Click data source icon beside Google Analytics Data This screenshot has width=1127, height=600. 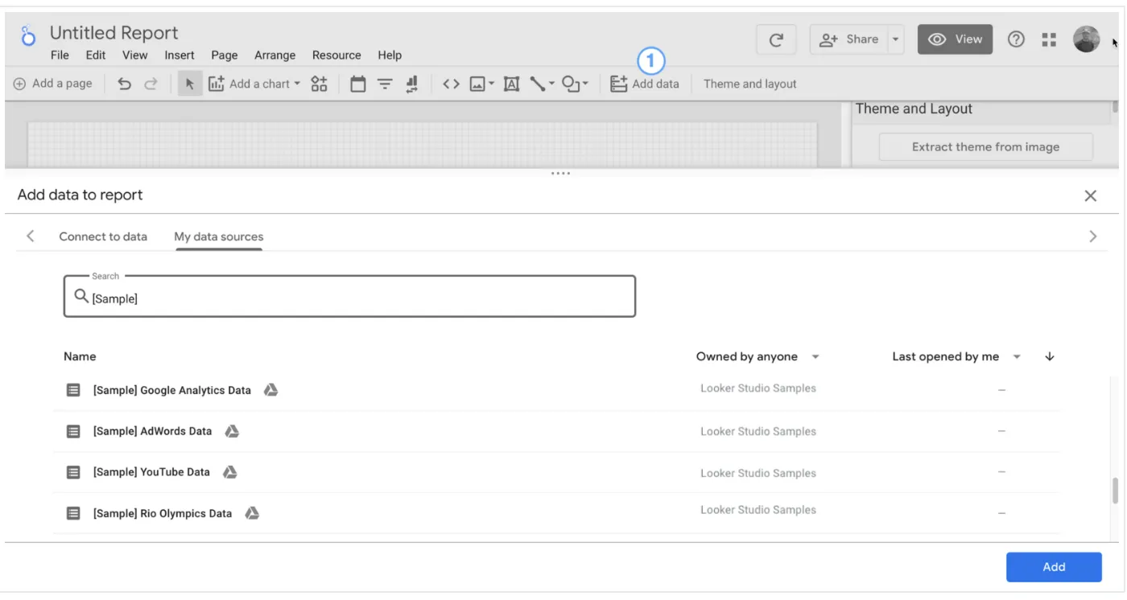[x=73, y=390]
